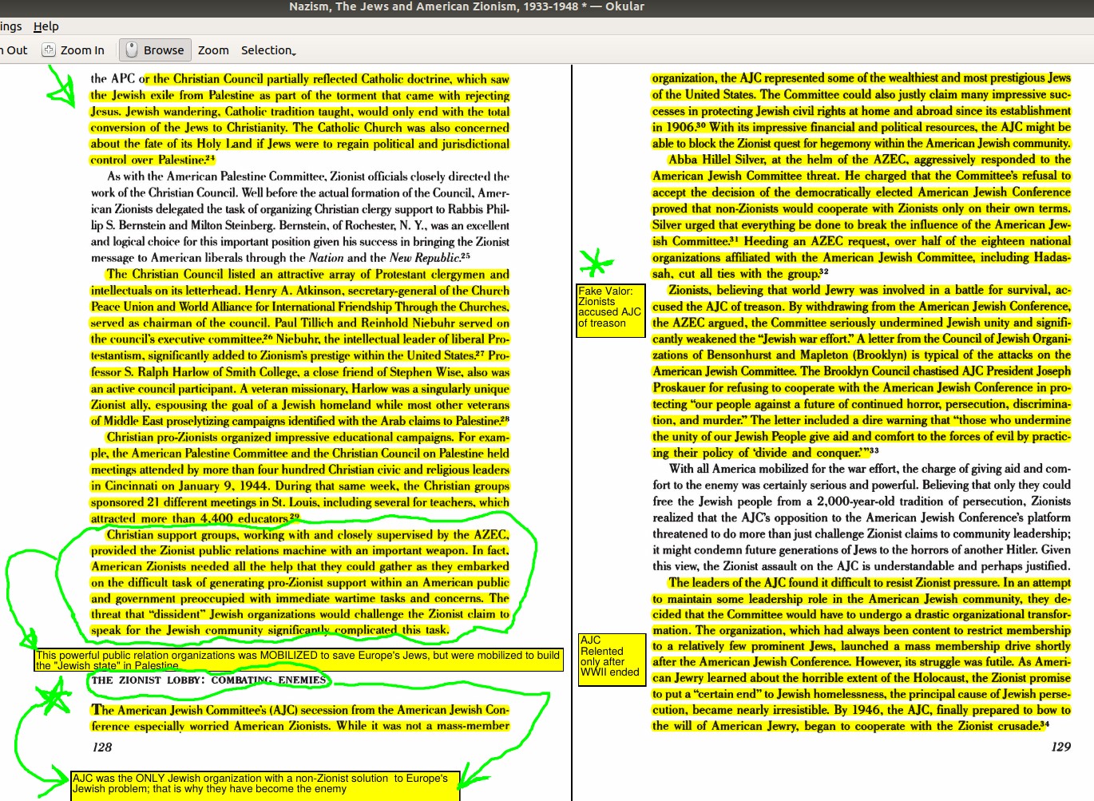Screen dimensions: 1094x801
Task: Open the partially visible Settings menu
Action: [10, 26]
